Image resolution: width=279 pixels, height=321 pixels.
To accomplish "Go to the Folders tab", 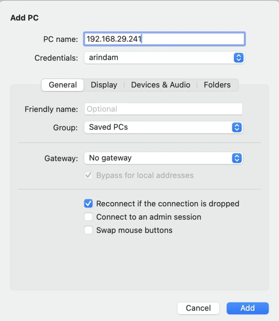I will [217, 85].
